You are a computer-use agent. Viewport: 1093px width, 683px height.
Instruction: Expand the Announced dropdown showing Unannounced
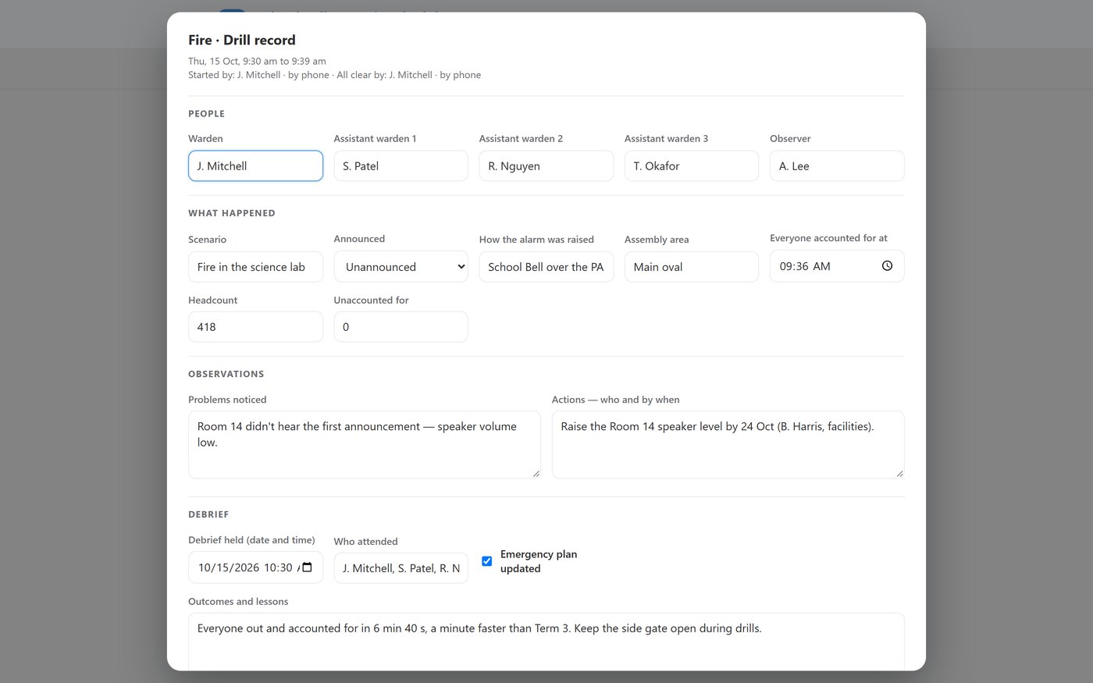coord(401,267)
